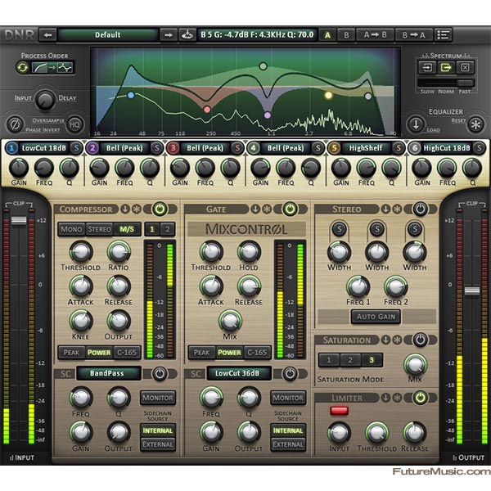Adjust spectrum speed Slow-Norm-Fast slider
Viewport: 491px width, 491px height.
(446, 83)
